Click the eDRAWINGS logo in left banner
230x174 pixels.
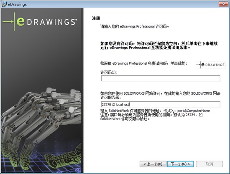click(40, 22)
